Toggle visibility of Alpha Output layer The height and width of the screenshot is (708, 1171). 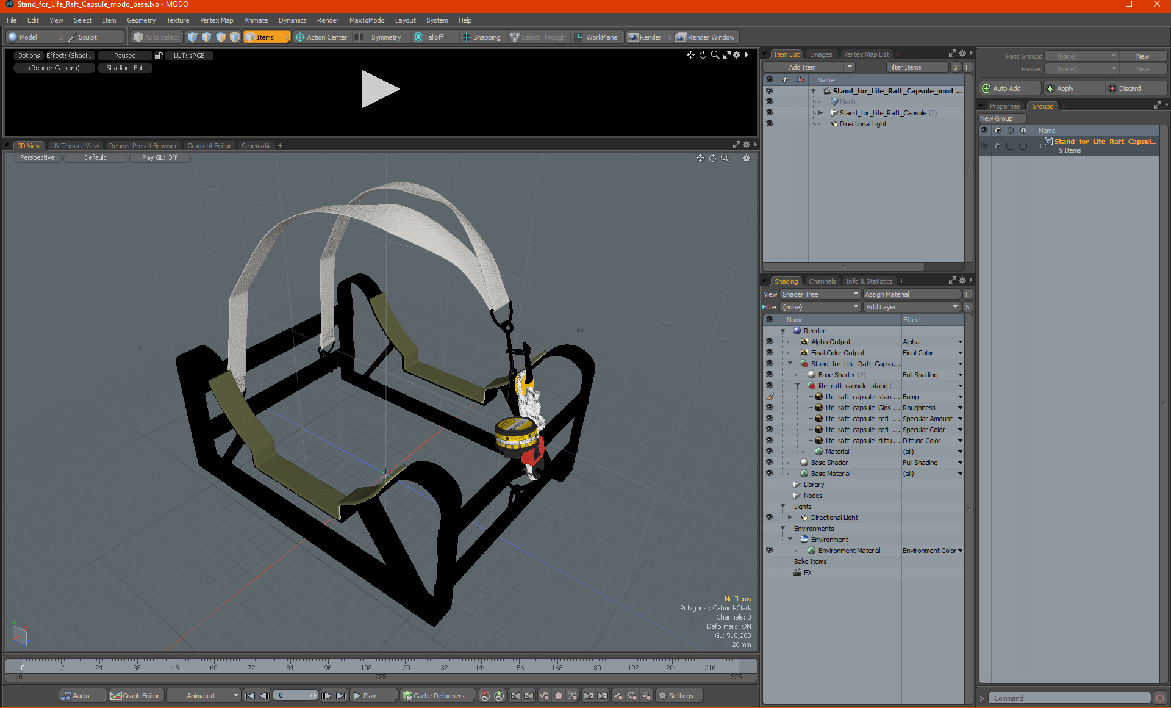click(x=769, y=342)
